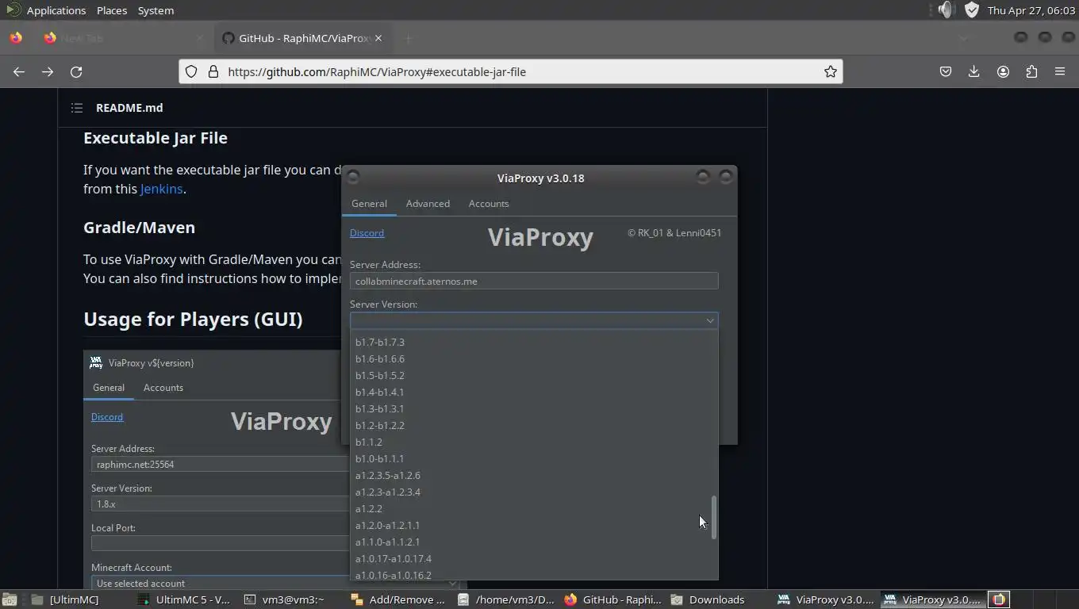Select version a1.0.17-a1.0.17.4
The height and width of the screenshot is (609, 1079).
click(x=534, y=559)
